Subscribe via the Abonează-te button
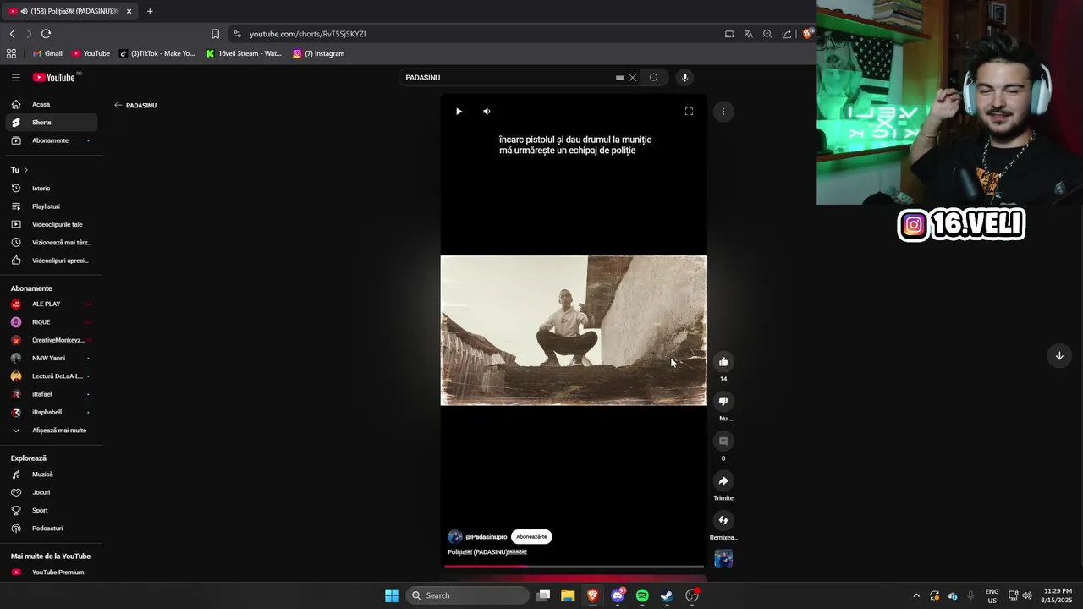The height and width of the screenshot is (609, 1083). coord(531,537)
